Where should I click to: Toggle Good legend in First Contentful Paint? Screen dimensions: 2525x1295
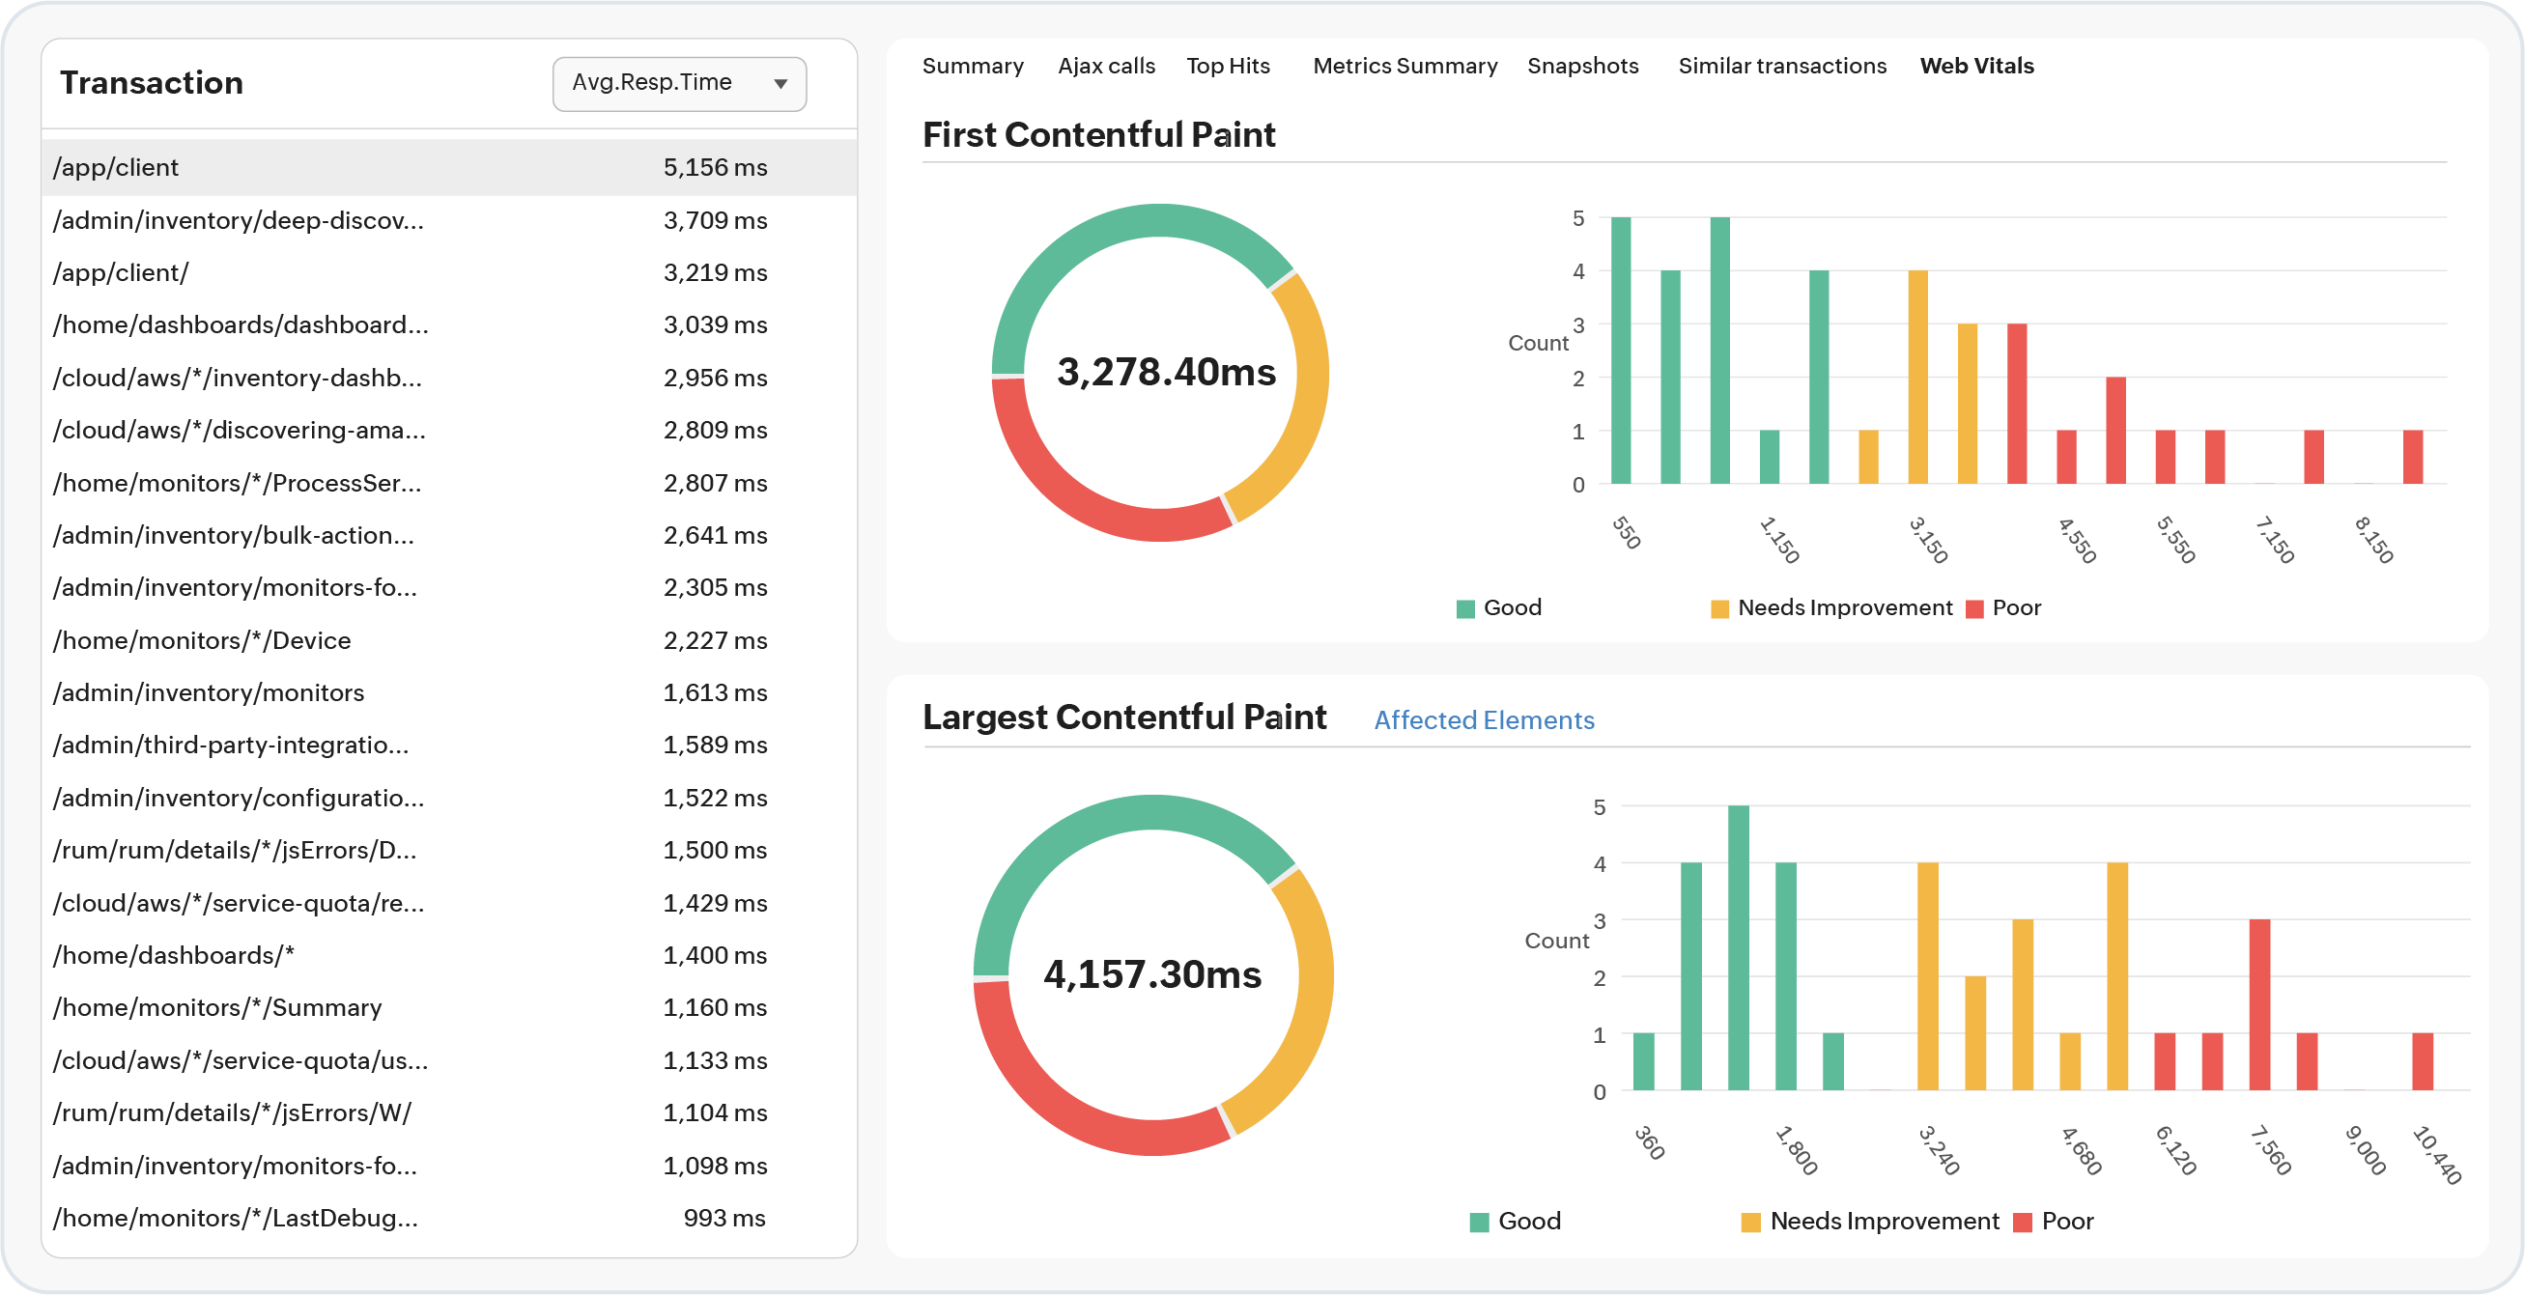tap(1499, 607)
